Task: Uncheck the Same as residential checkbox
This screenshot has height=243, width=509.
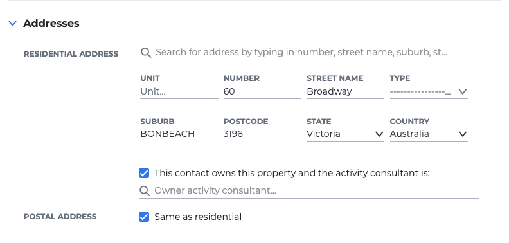Action: click(x=144, y=217)
